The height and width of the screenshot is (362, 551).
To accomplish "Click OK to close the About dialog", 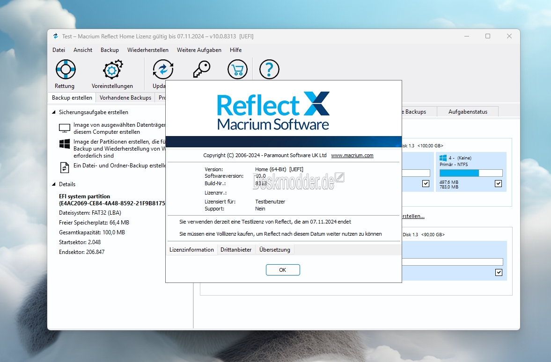I will [283, 270].
